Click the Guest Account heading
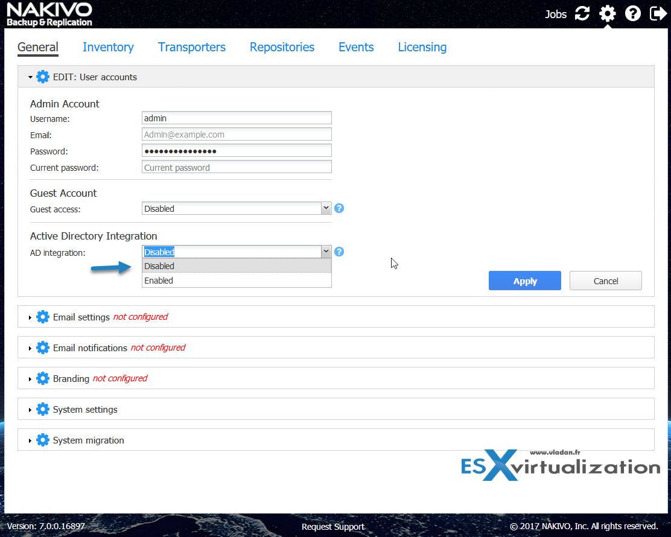The height and width of the screenshot is (537, 671). [x=63, y=194]
